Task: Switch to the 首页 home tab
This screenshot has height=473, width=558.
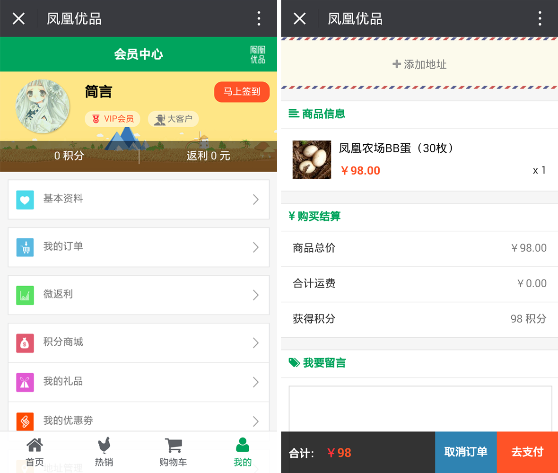Action: pos(35,452)
